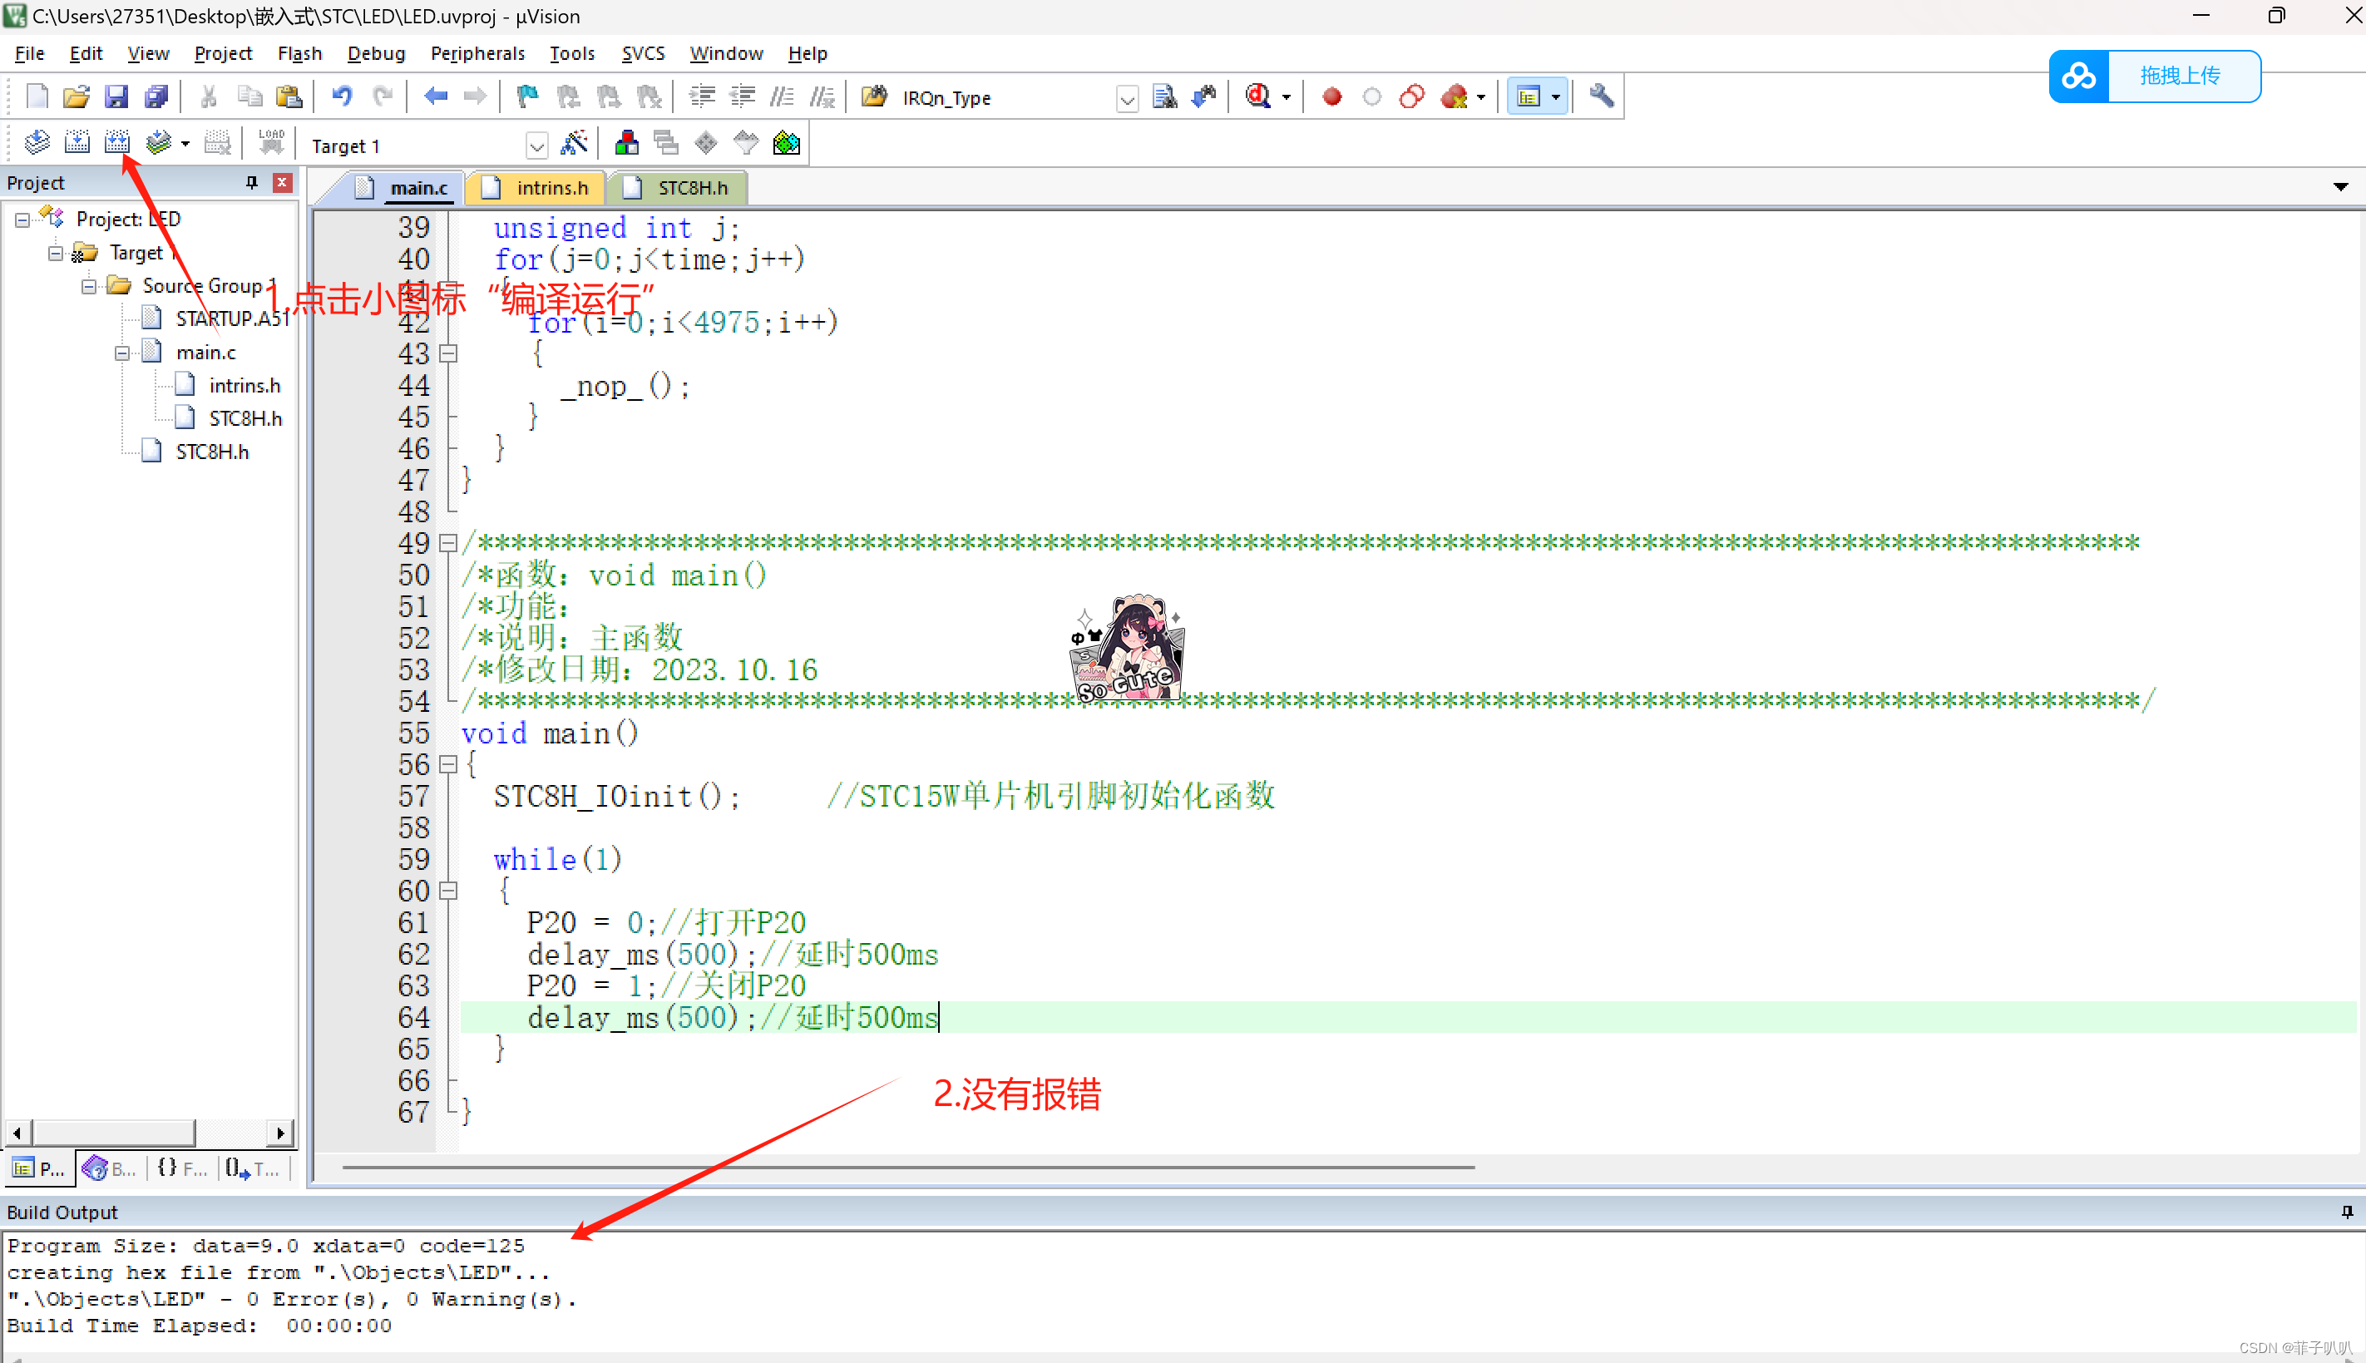
Task: Click the Save file floppy icon
Action: (x=116, y=96)
